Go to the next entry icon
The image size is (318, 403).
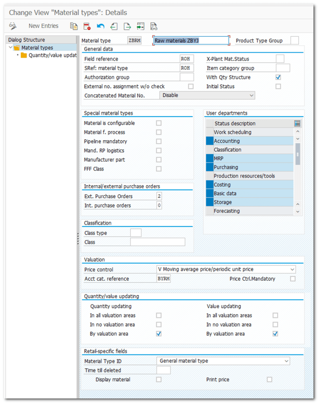(x=127, y=26)
